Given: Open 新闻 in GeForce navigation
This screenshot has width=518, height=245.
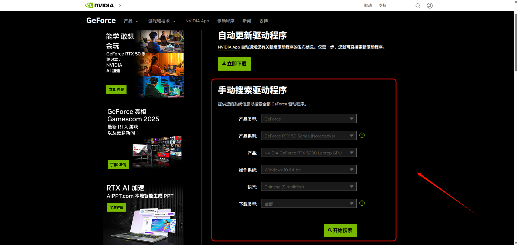Looking at the screenshot, I should coord(247,21).
